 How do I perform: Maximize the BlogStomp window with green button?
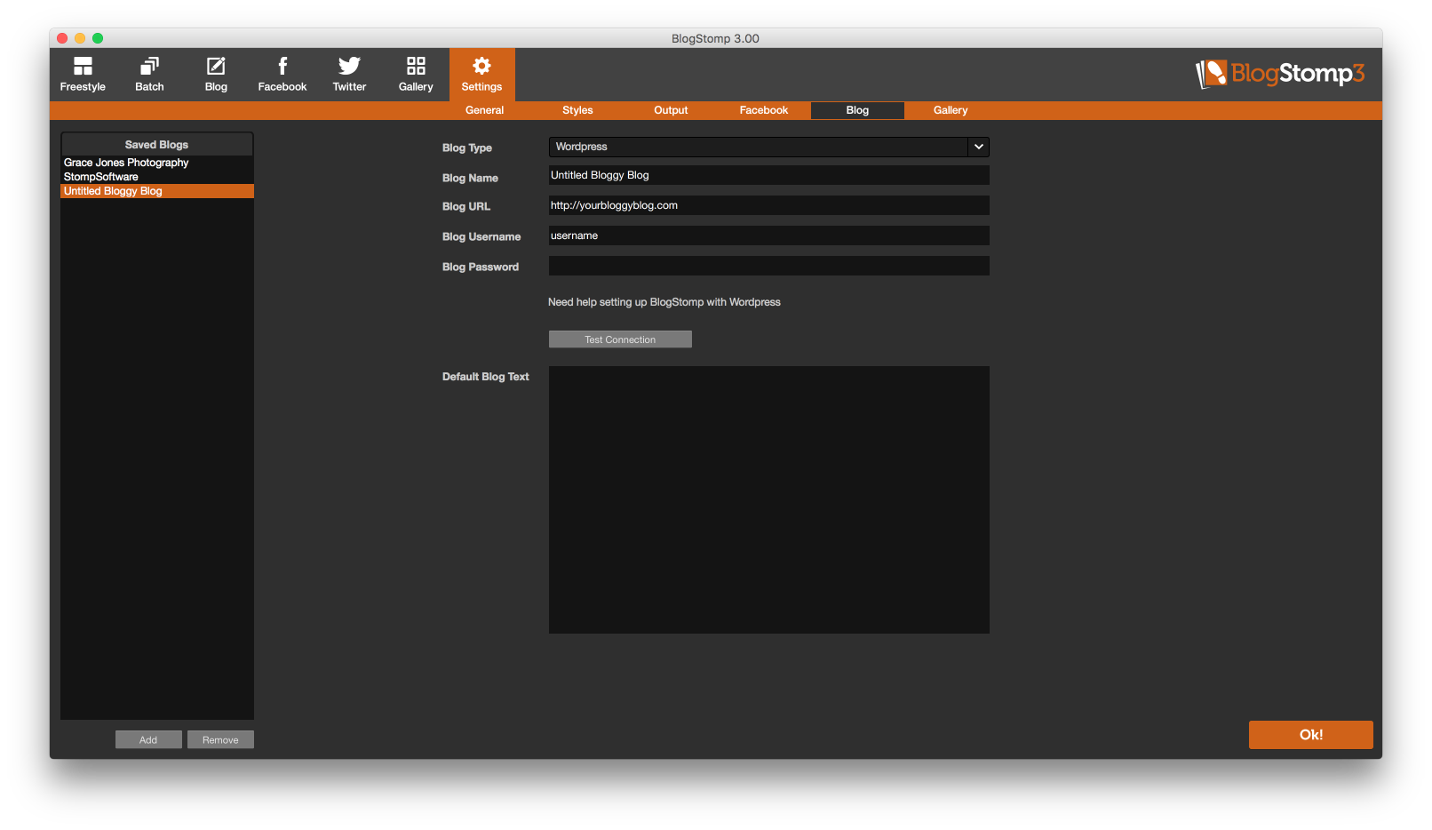click(98, 38)
